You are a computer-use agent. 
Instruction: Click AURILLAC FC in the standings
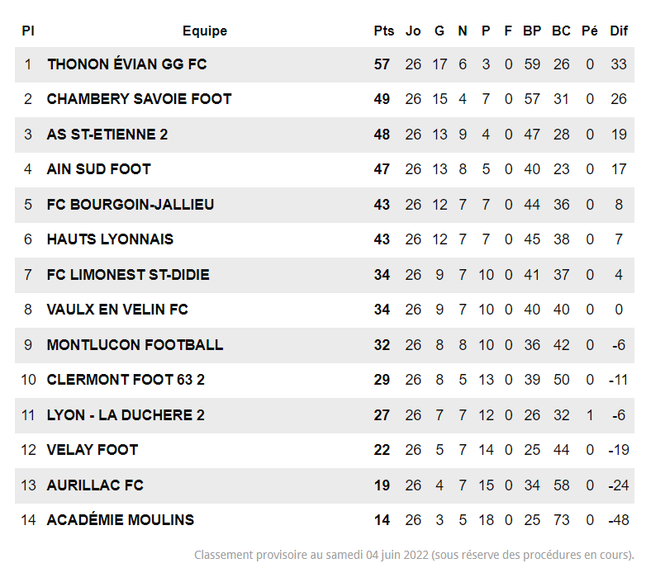pos(95,485)
